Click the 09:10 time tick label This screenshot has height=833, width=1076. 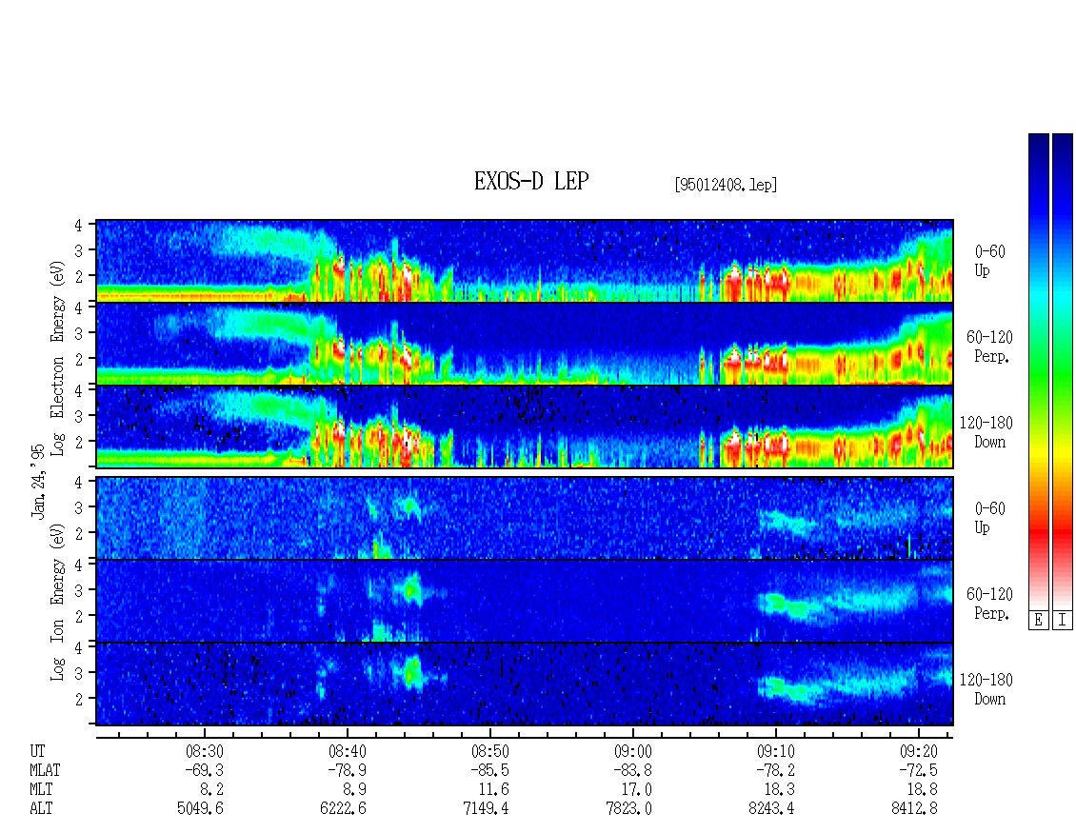point(775,751)
